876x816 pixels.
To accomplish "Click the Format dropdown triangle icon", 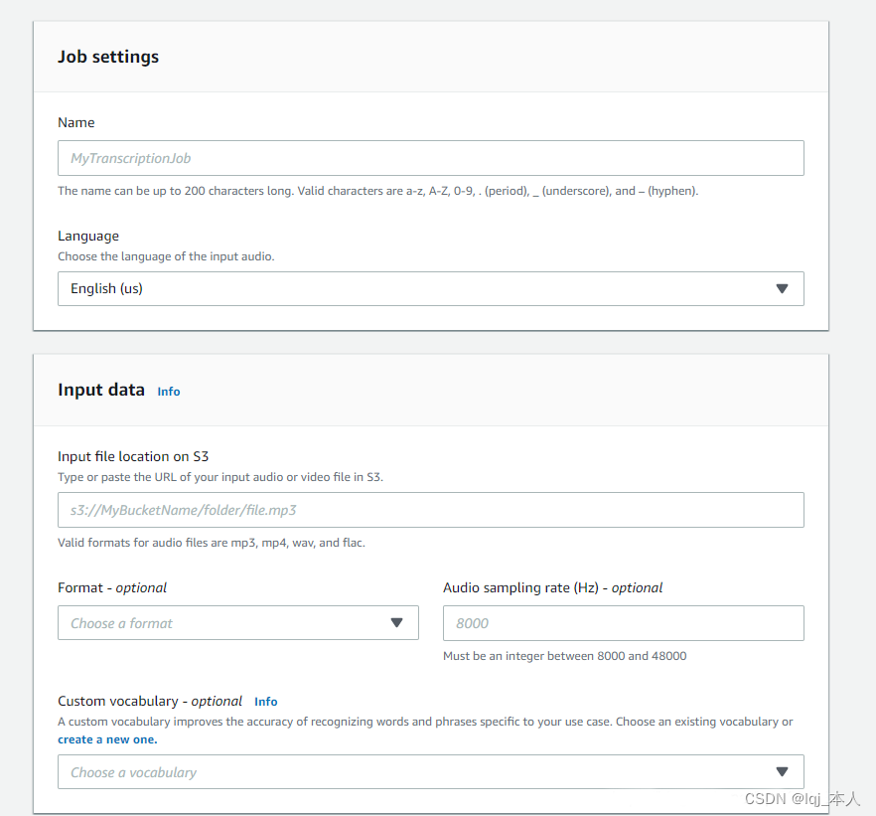I will point(396,623).
